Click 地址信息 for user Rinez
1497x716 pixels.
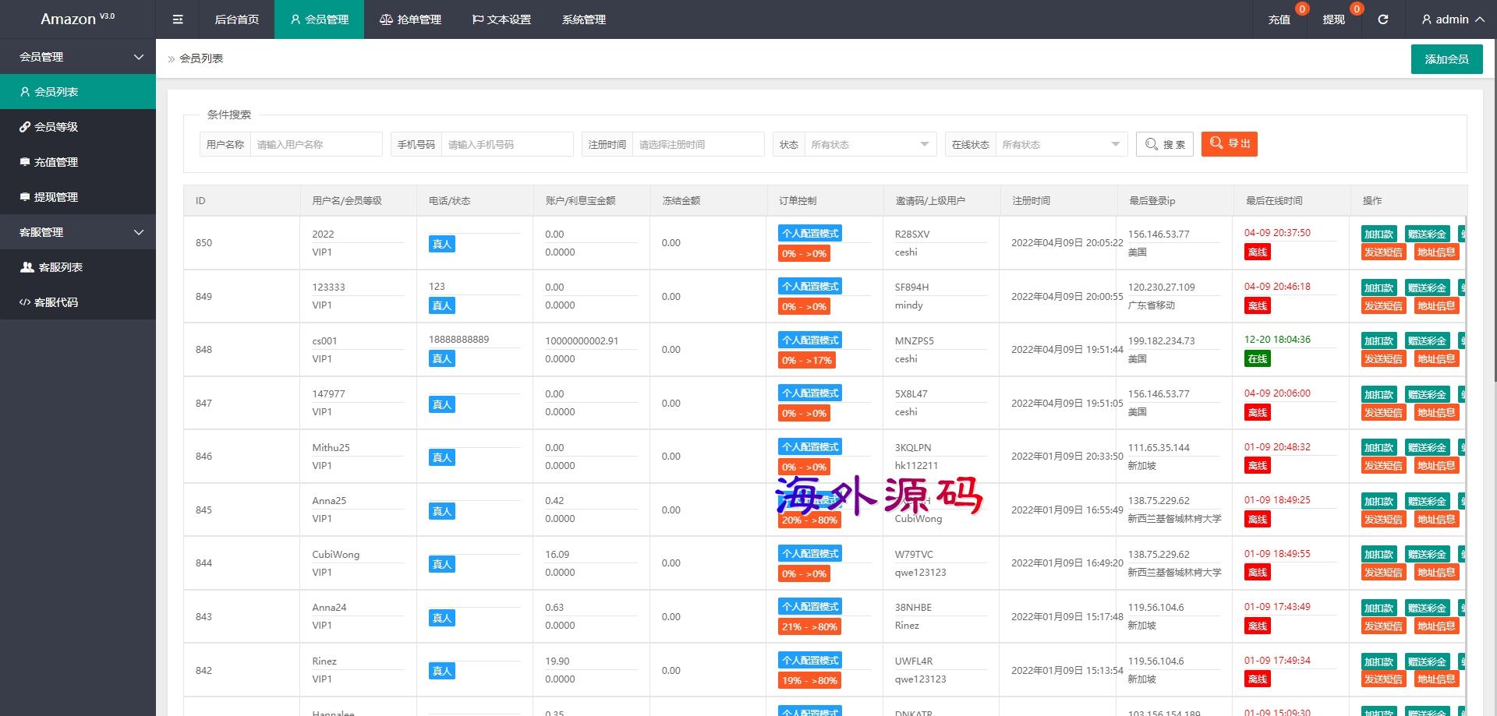(x=1436, y=679)
